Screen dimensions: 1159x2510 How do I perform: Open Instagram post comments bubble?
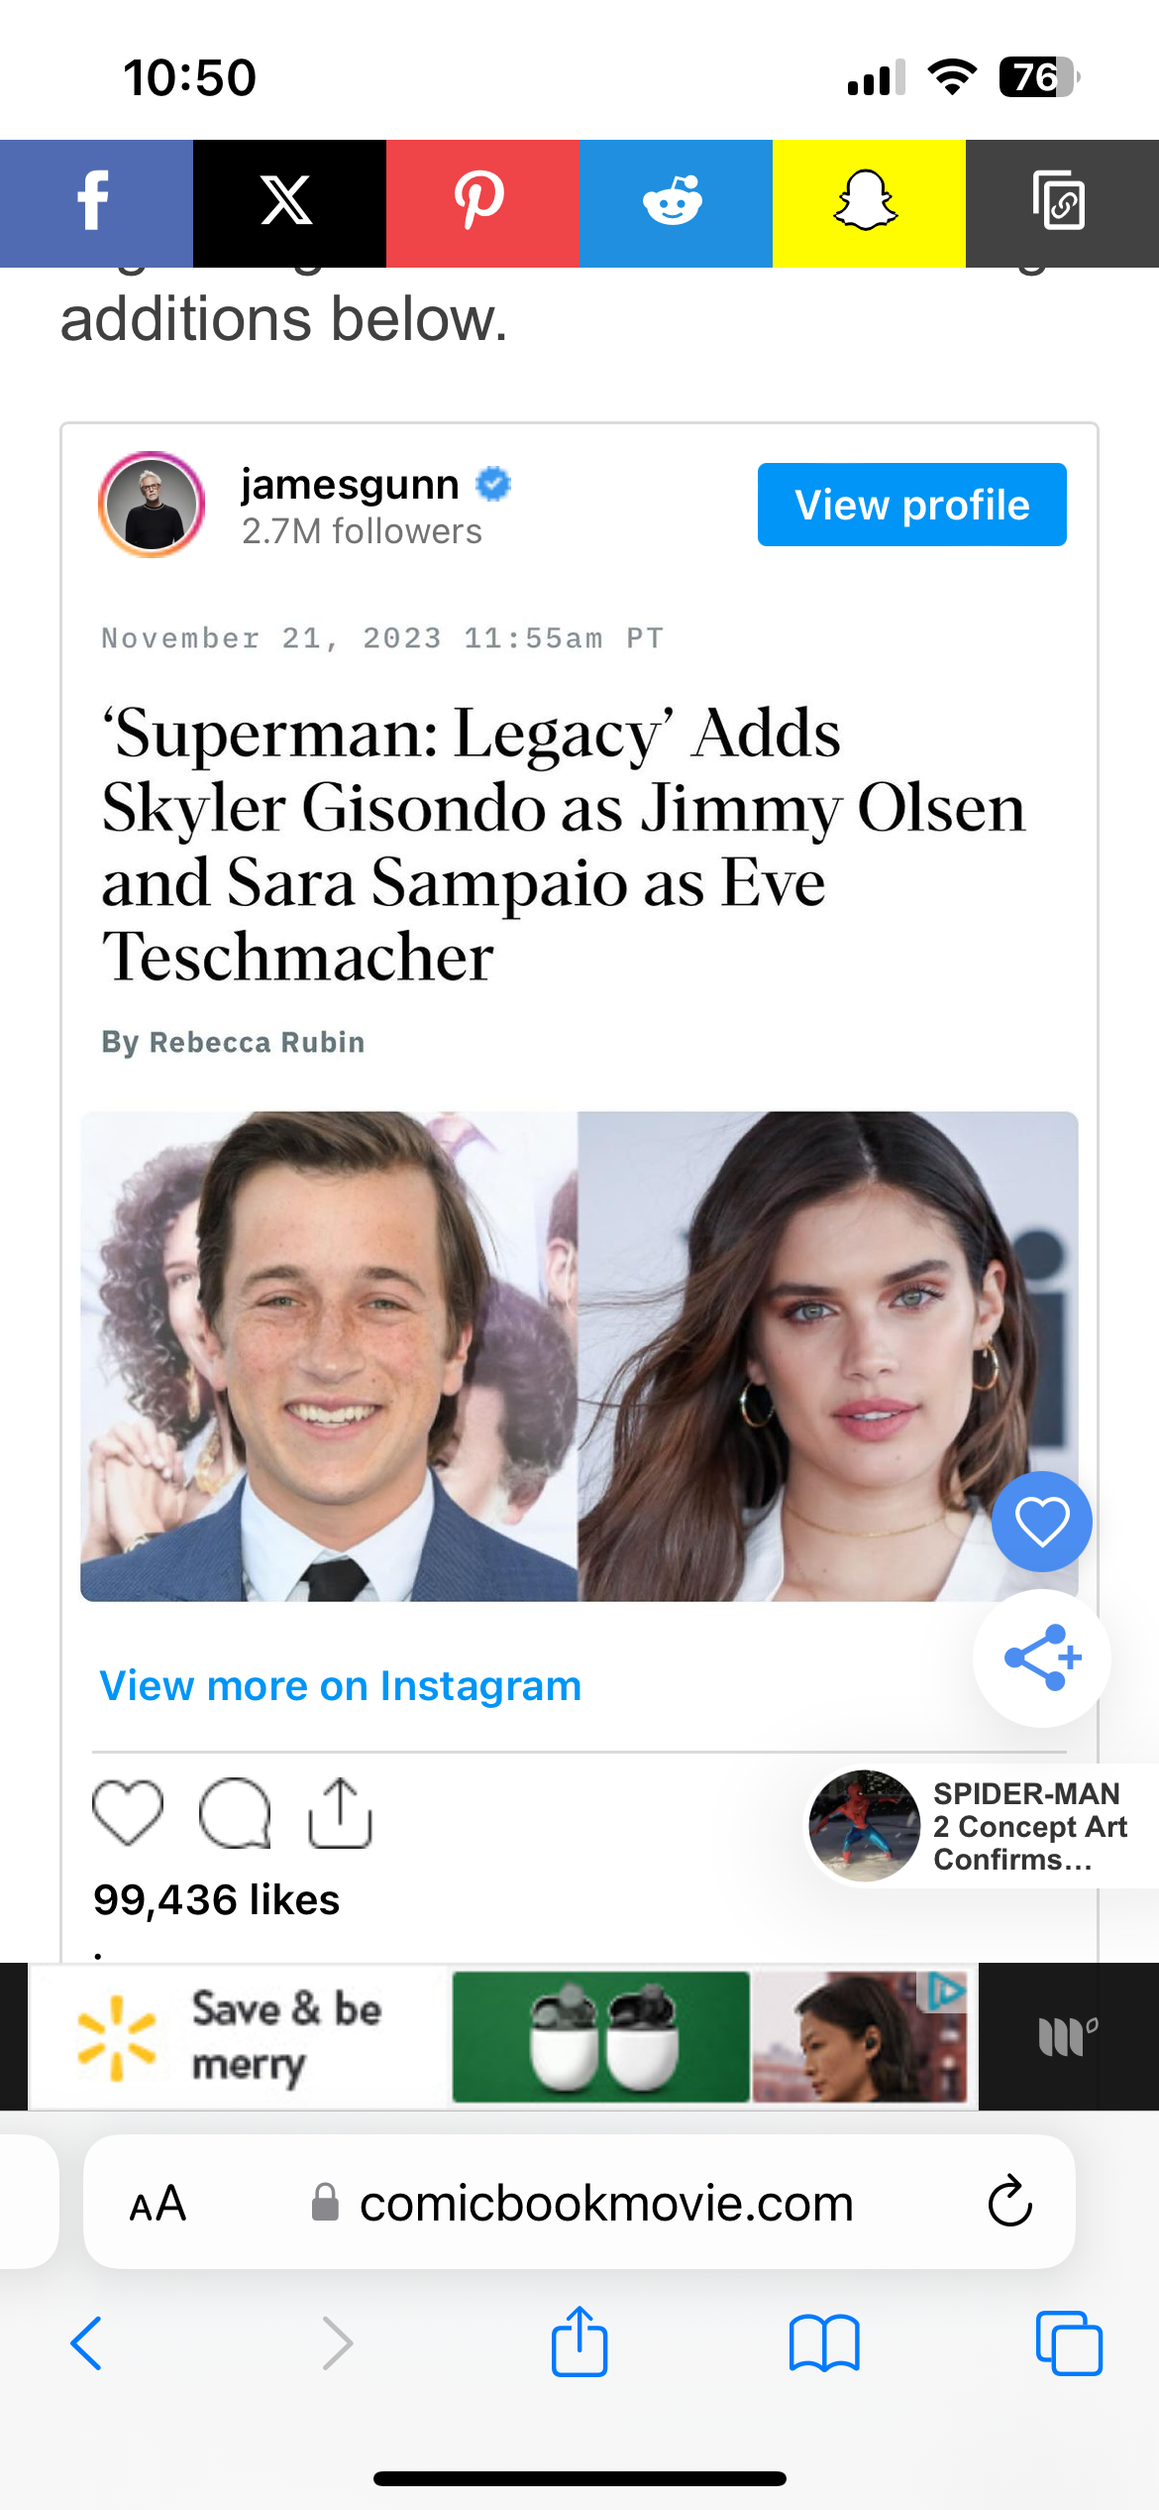point(235,1813)
